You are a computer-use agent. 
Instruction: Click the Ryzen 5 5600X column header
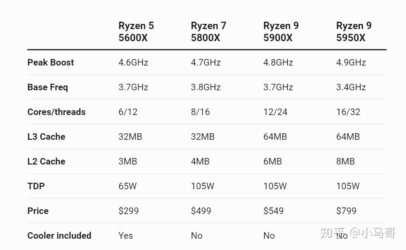[136, 32]
